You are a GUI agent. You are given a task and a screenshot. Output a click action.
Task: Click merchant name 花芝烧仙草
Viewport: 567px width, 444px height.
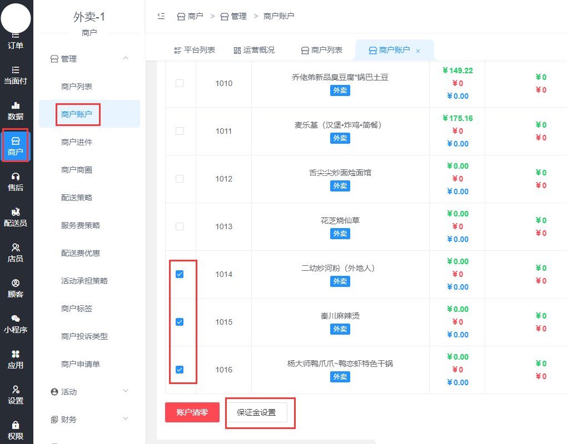[x=340, y=220]
